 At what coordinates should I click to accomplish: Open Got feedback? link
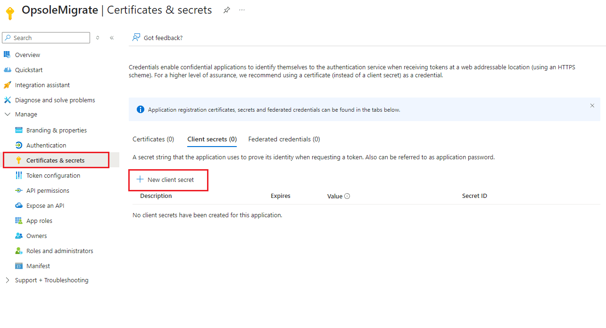[x=158, y=38]
